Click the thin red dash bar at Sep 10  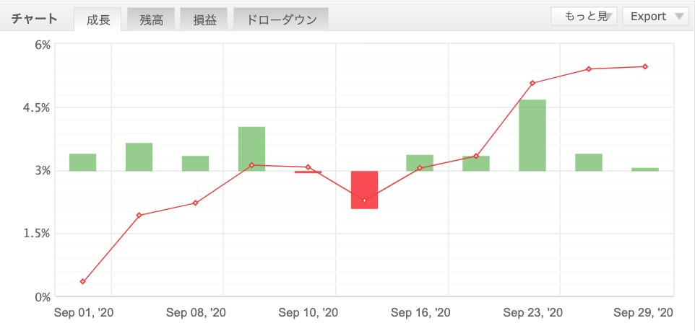tap(308, 172)
